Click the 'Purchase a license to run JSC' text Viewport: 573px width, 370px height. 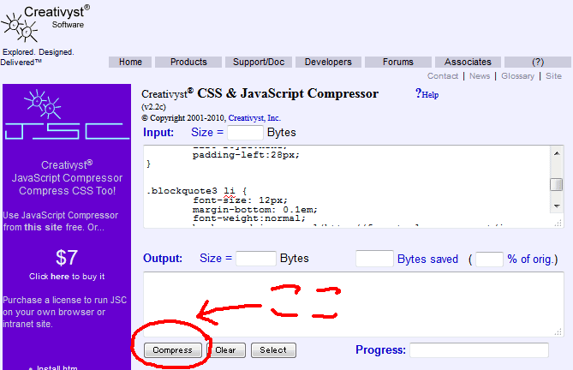(x=65, y=300)
